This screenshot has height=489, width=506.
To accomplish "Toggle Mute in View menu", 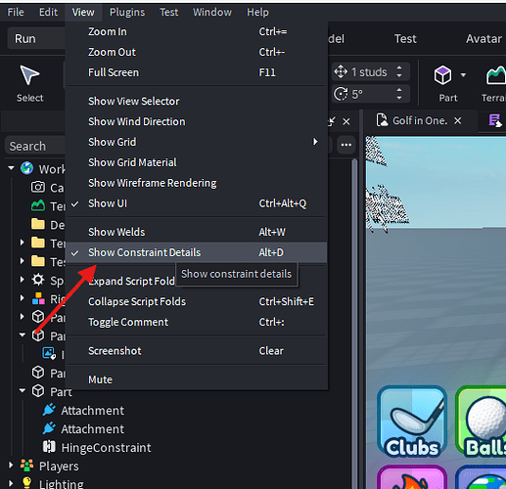I will click(197, 379).
